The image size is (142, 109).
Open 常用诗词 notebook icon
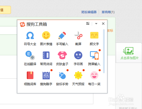[x=46, y=55]
